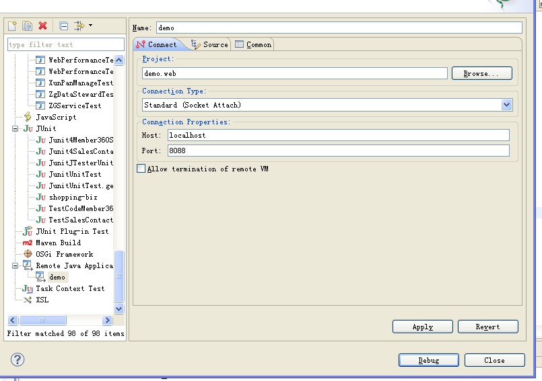The width and height of the screenshot is (542, 381).
Task: Open the Connection Type dropdown
Action: 506,105
